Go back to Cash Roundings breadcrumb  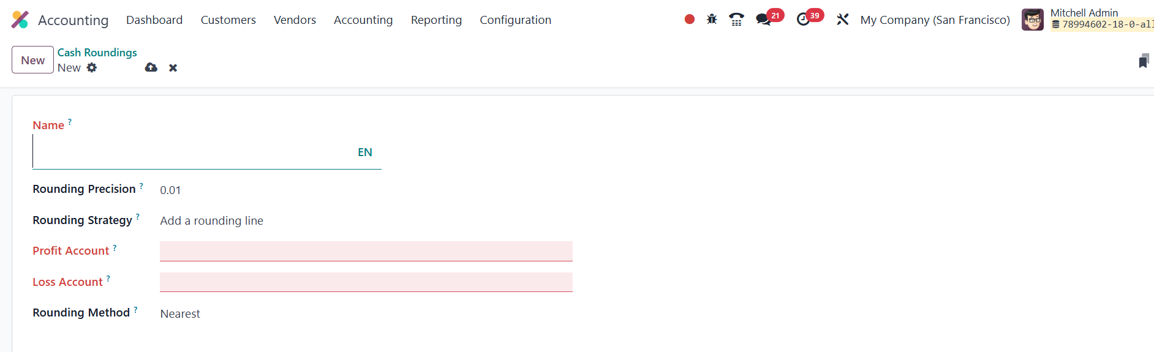coord(97,53)
